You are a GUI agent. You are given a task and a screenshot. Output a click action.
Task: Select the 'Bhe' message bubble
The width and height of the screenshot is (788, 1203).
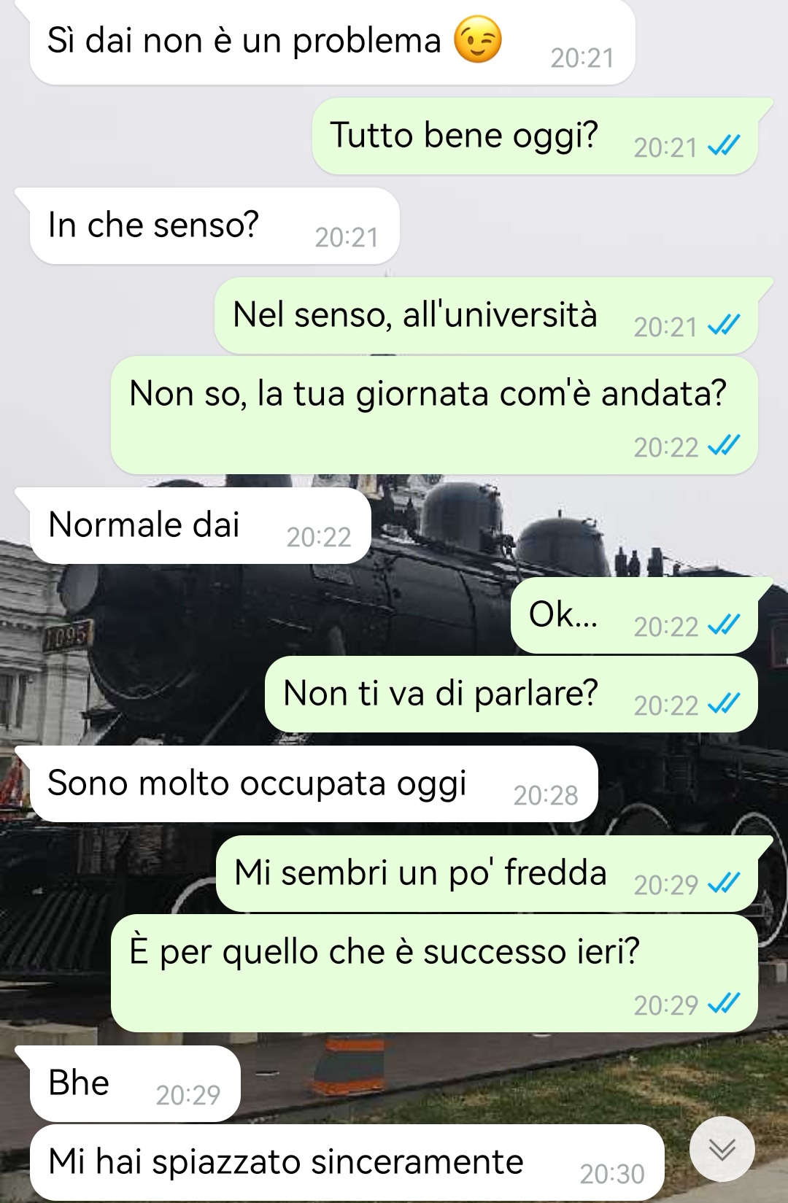[134, 1083]
